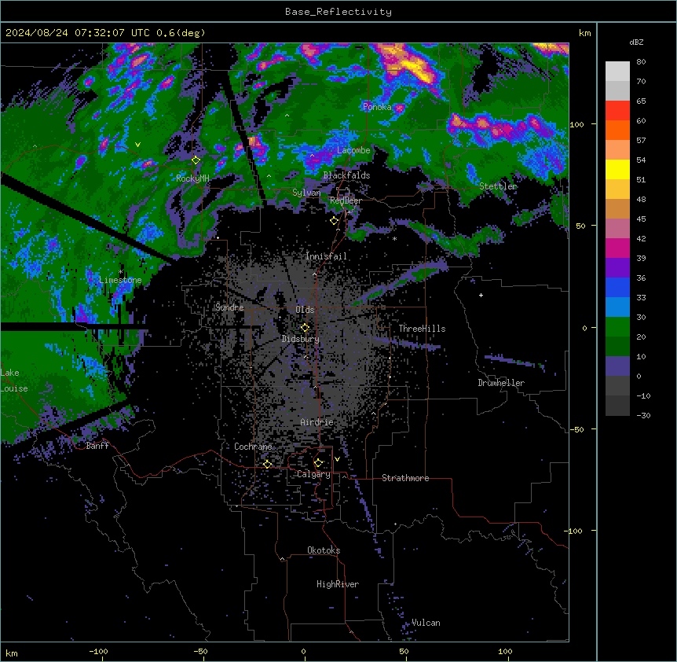Click the Limestone label
Image resolution: width=677 pixels, height=662 pixels.
click(x=120, y=280)
